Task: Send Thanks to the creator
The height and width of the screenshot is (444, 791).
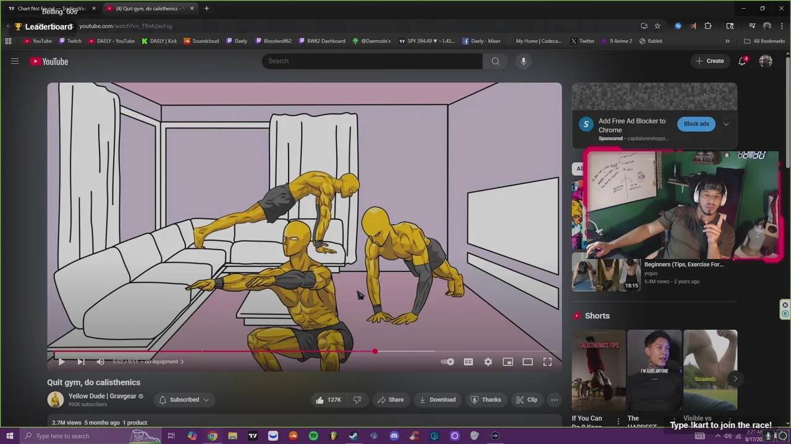Action: click(x=485, y=400)
